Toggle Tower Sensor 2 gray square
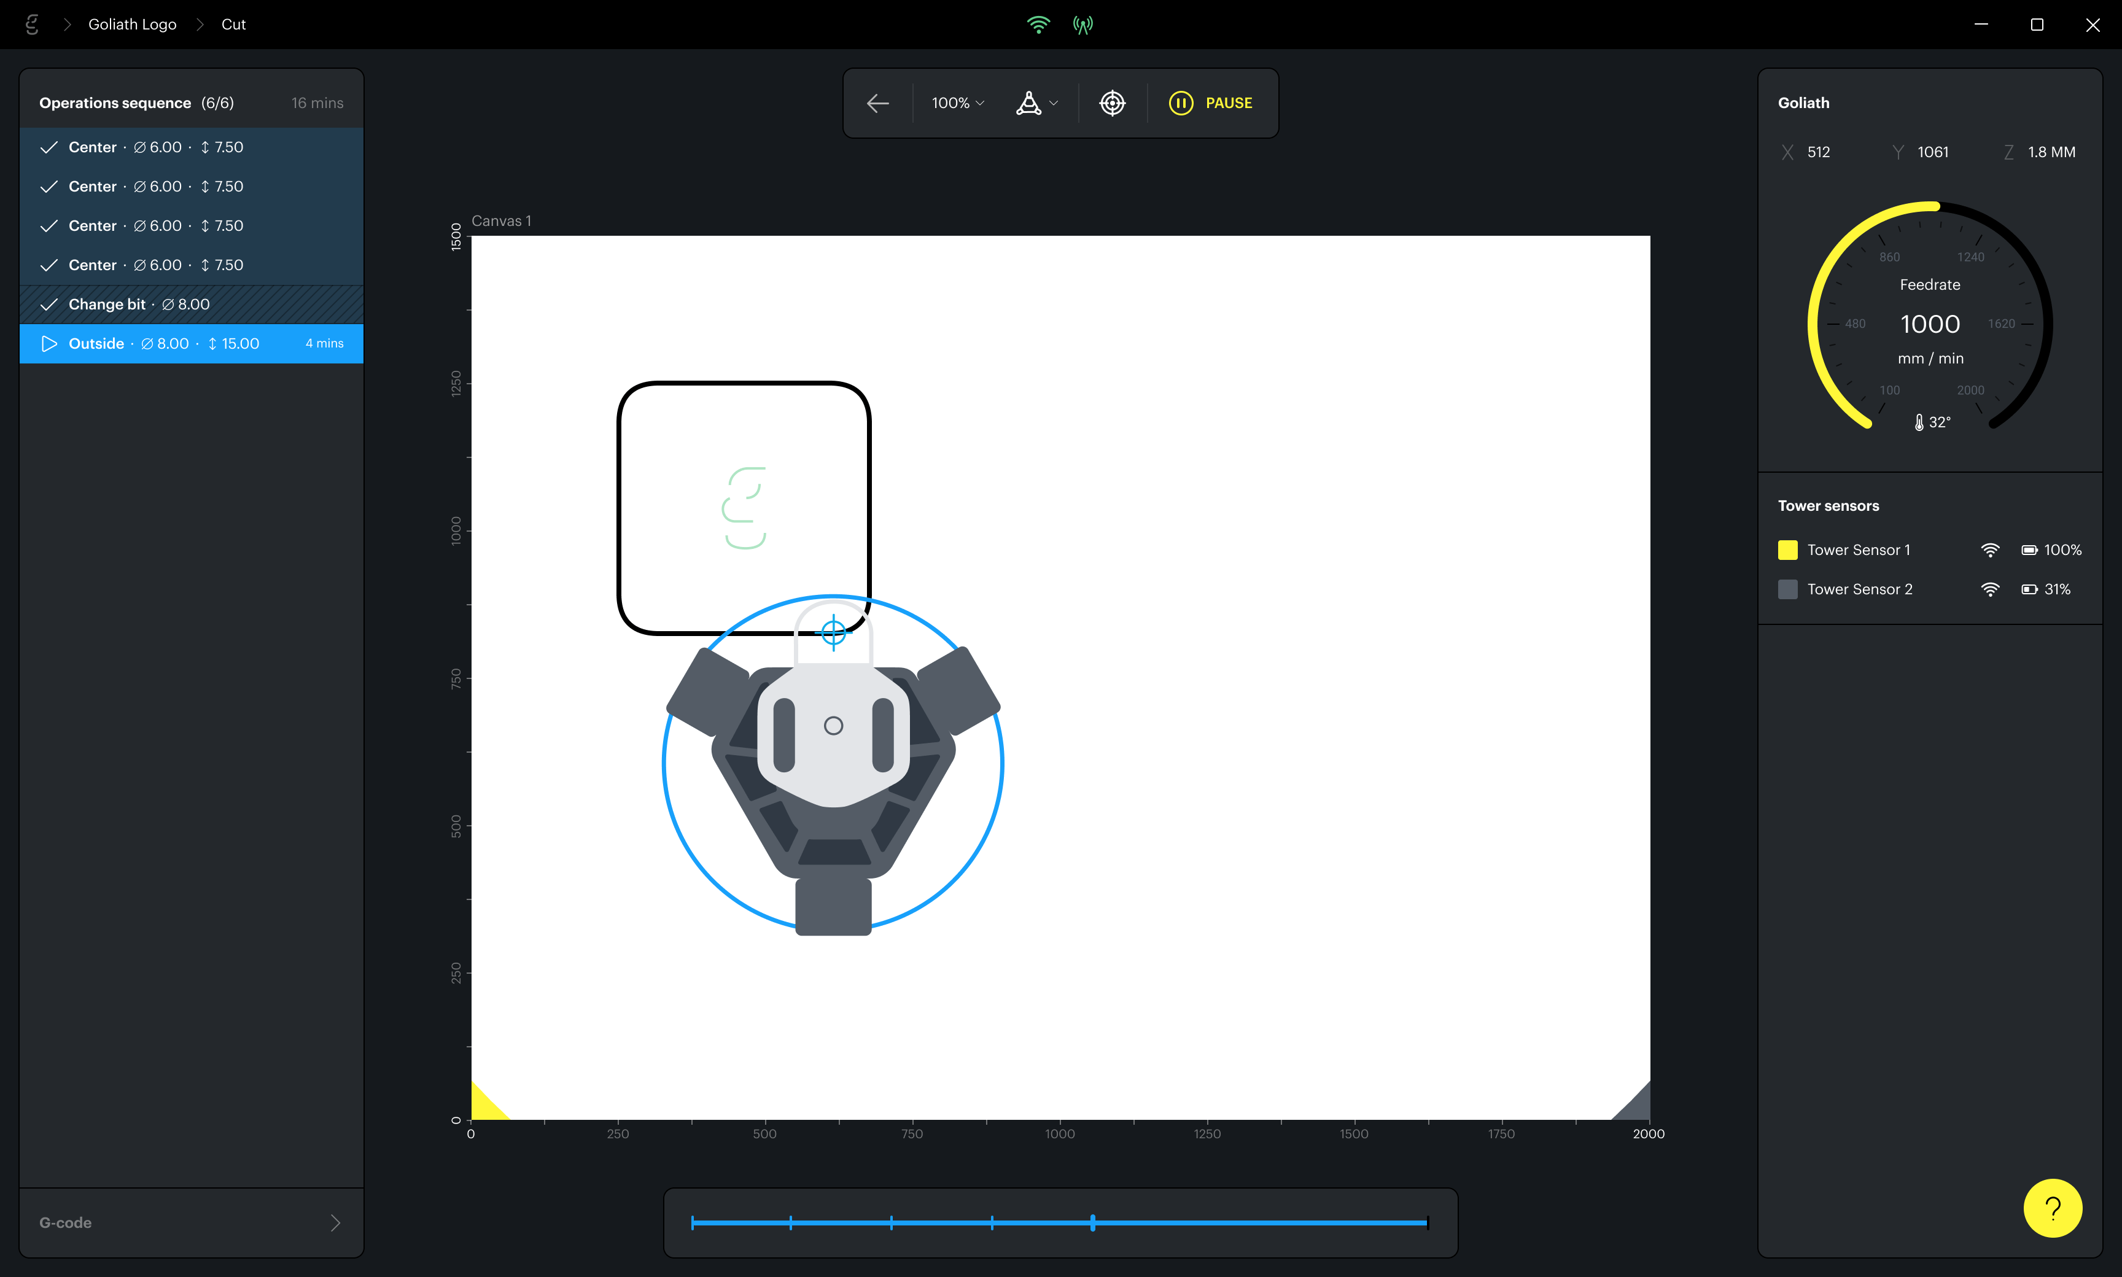 point(1787,589)
